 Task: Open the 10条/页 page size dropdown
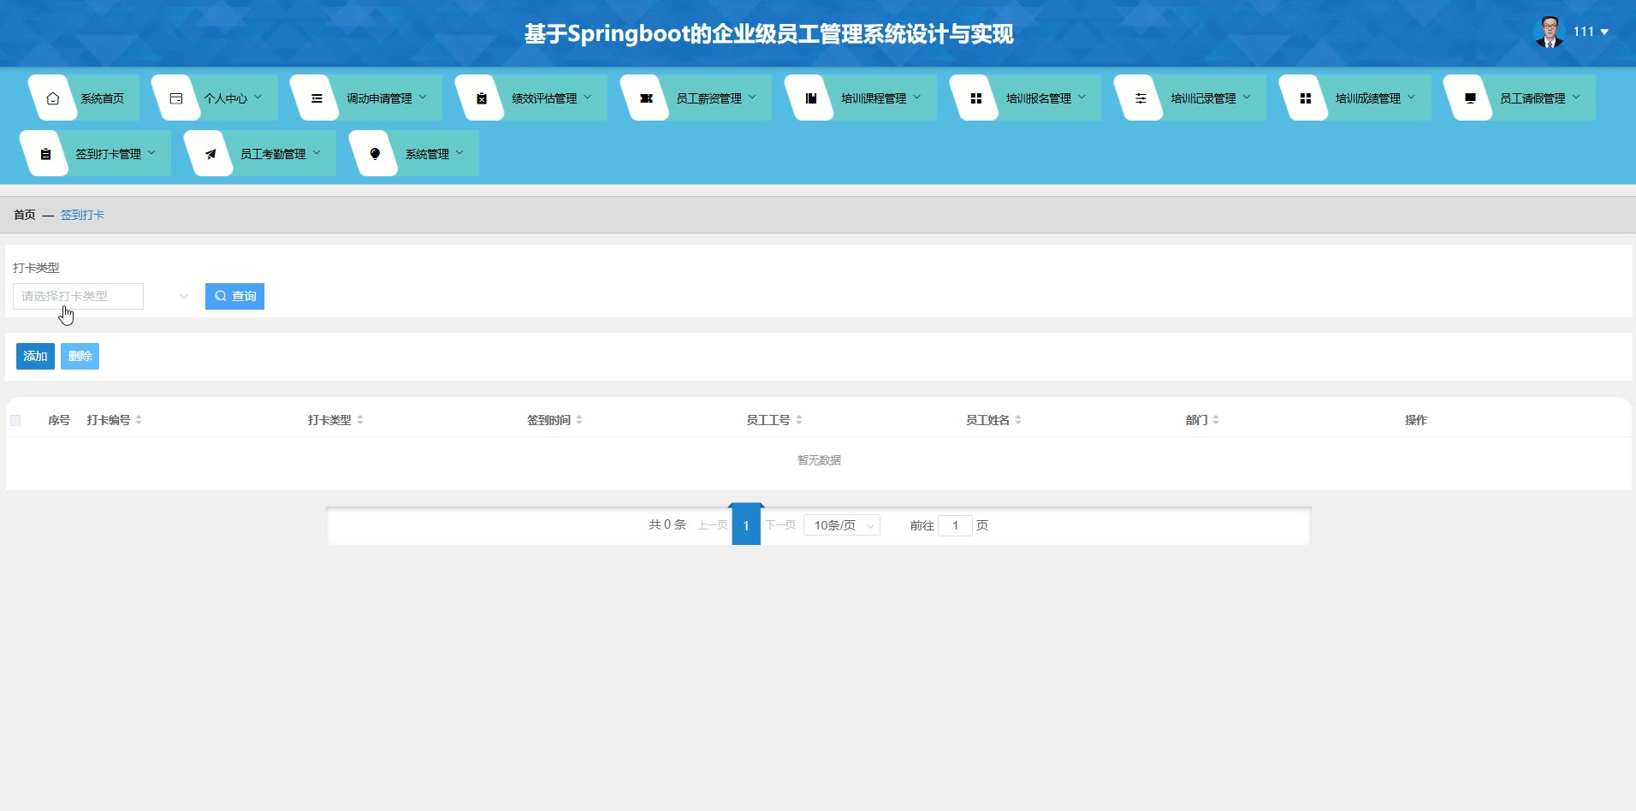(x=842, y=525)
